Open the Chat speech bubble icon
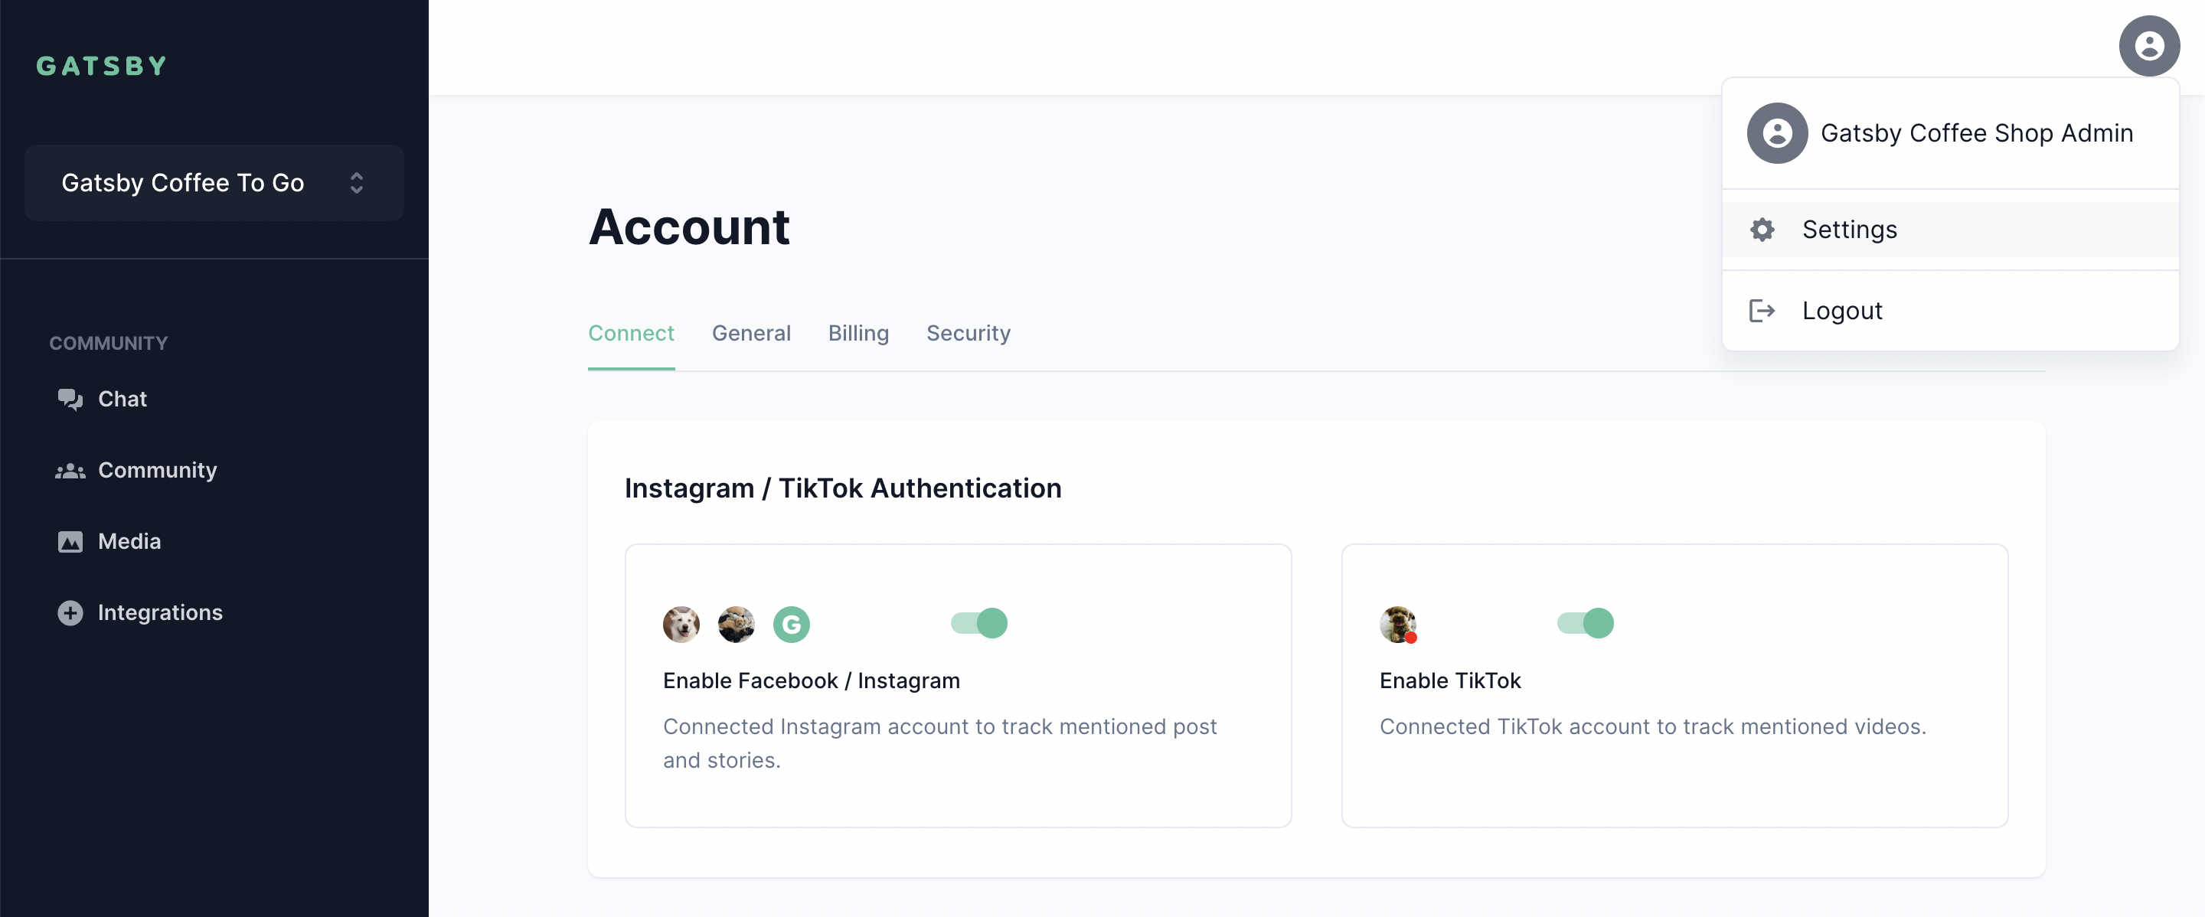This screenshot has height=917, width=2205. coord(70,400)
